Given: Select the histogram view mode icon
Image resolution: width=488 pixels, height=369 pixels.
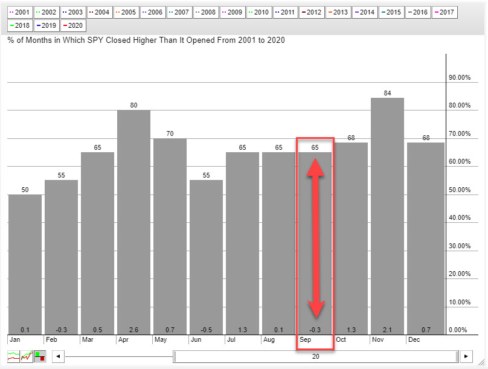Looking at the screenshot, I should coord(40,356).
